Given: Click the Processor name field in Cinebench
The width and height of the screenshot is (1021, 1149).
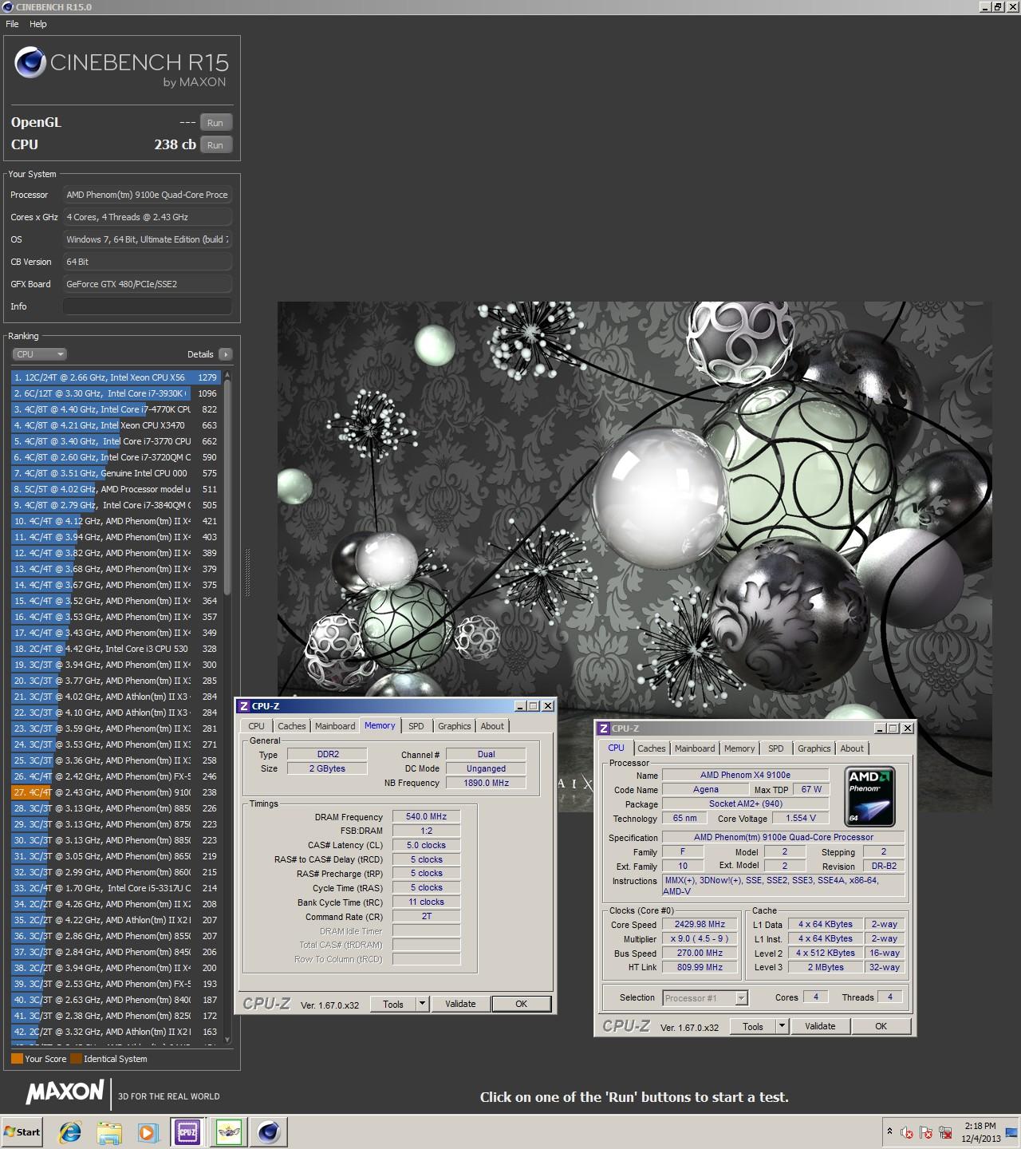Looking at the screenshot, I should pos(148,195).
